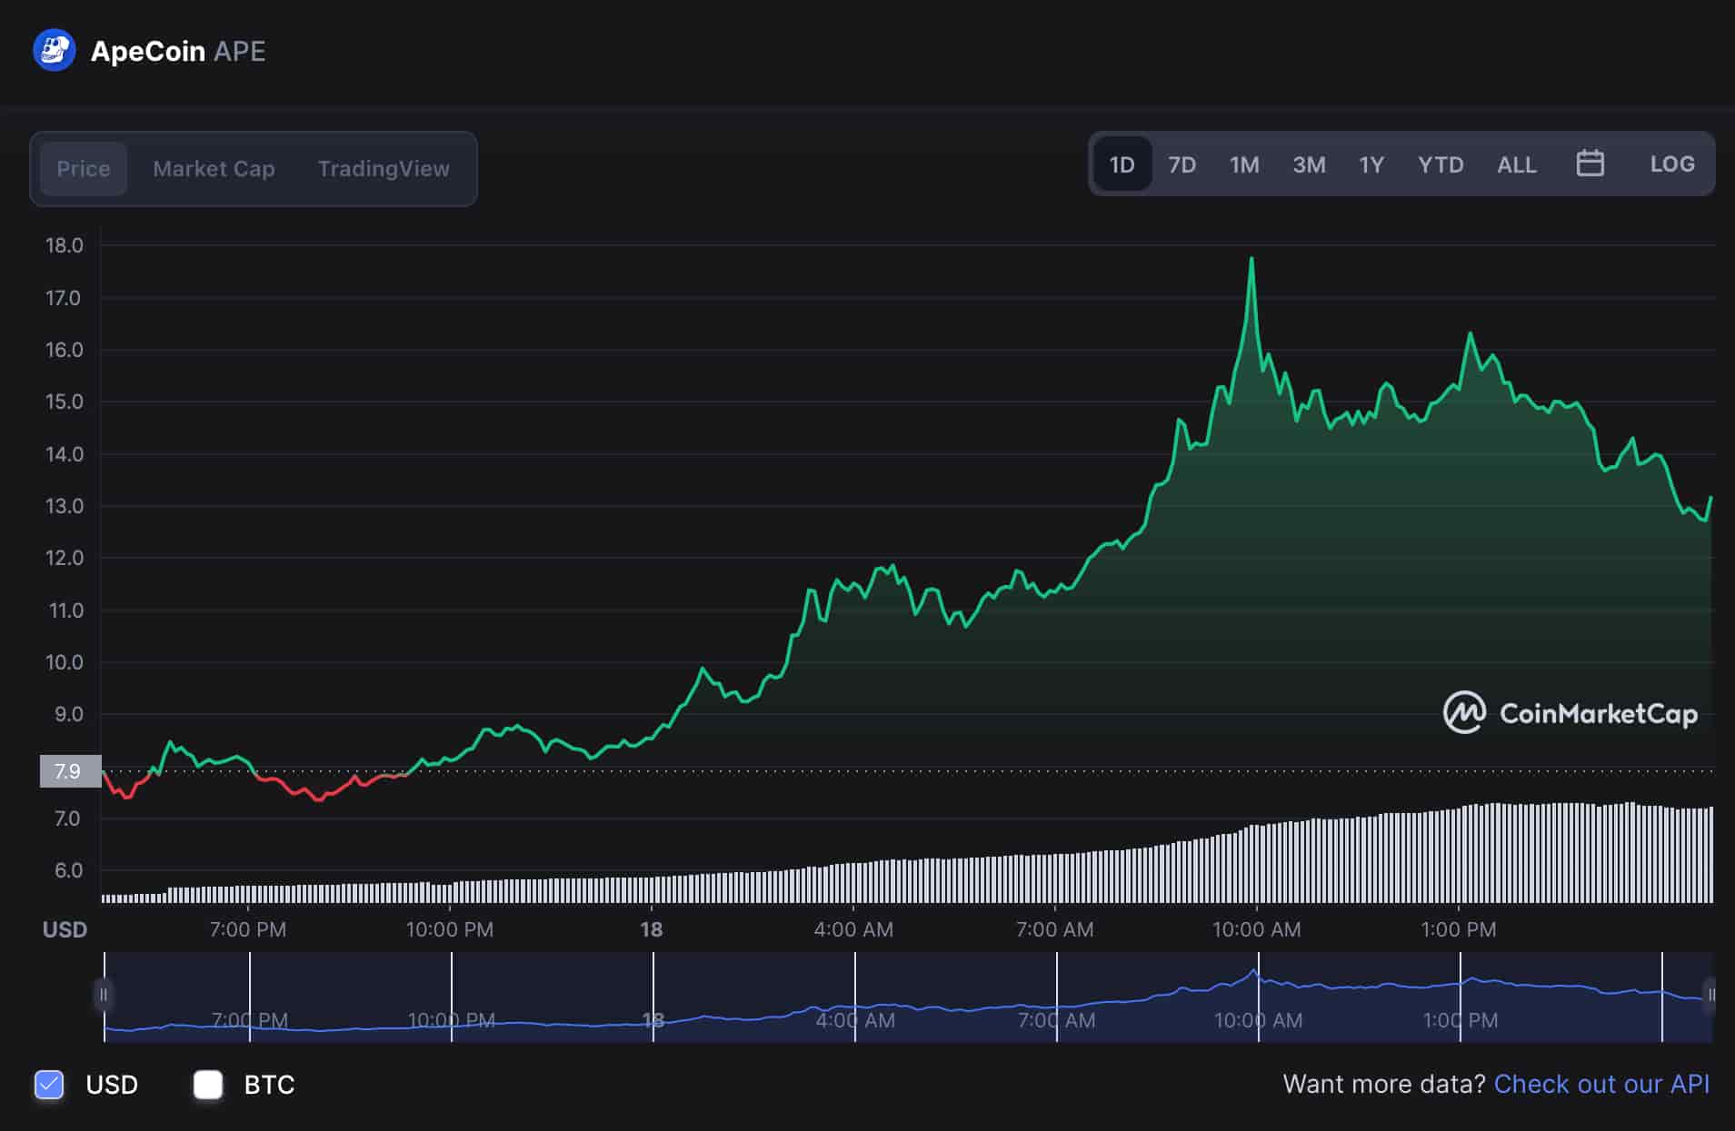Screen dimensions: 1735x1131
Task: Select the 1M time range
Action: (x=1244, y=164)
